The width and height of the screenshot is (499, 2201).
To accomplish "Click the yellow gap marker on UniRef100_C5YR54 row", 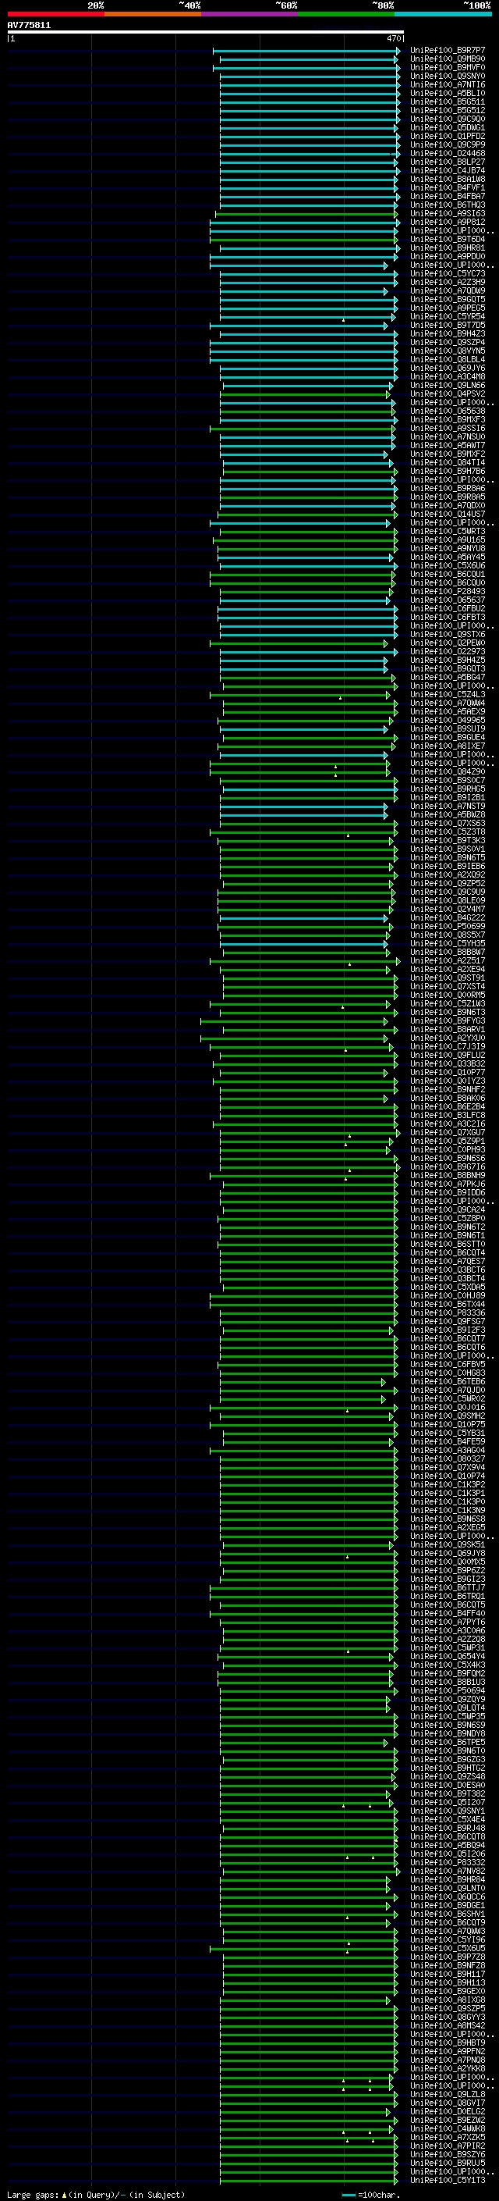I will 344,319.
